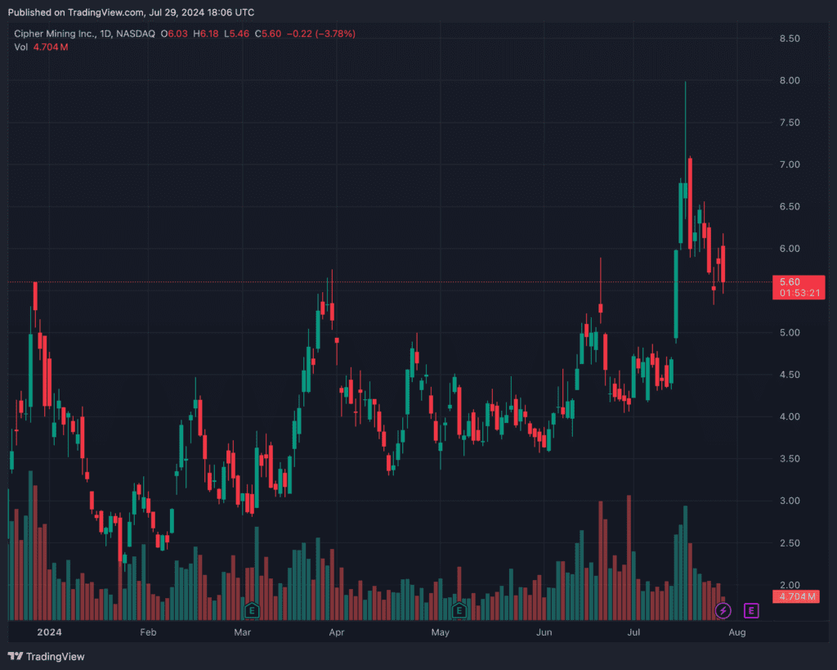Image resolution: width=837 pixels, height=670 pixels.
Task: Click the 8.00 level on price axis
Action: pos(789,80)
